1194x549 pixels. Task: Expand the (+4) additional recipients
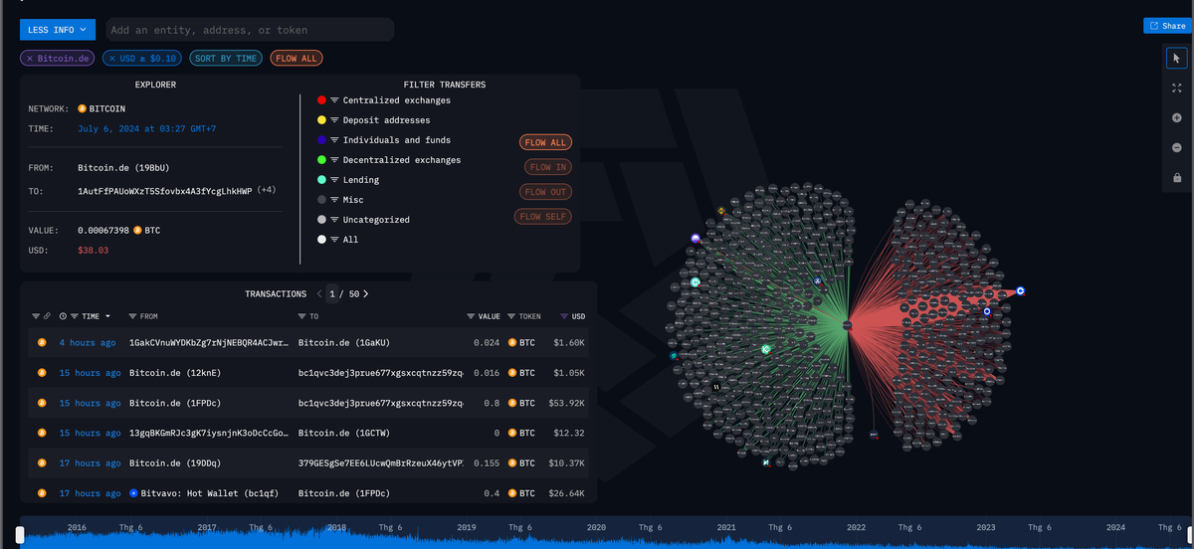266,189
